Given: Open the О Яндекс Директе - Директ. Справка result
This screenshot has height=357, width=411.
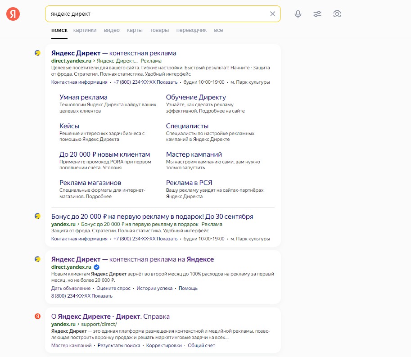Looking at the screenshot, I should click(x=110, y=316).
